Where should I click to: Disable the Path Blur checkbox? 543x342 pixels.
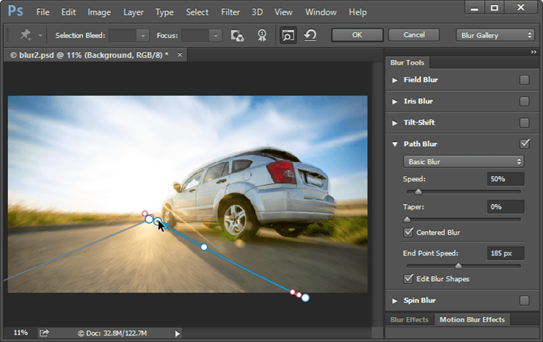(x=525, y=144)
